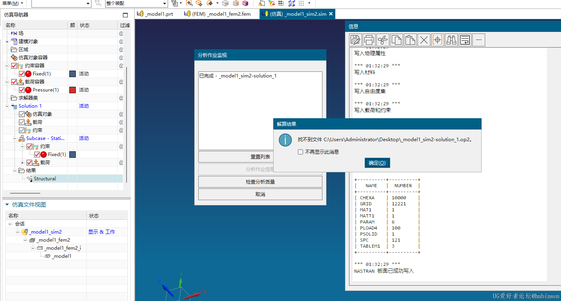Click the 名称 column header in 仿真文件视图
The width and height of the screenshot is (561, 301).
[x=46, y=216]
